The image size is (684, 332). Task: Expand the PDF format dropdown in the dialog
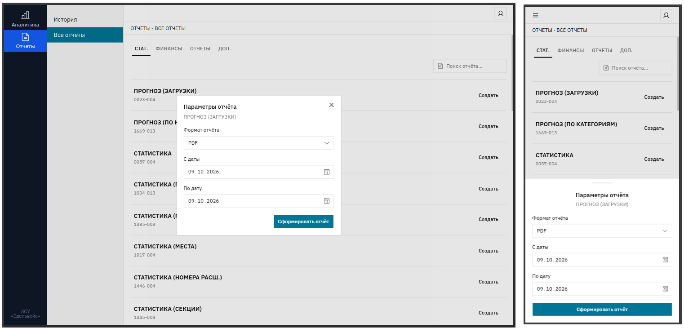coord(259,143)
